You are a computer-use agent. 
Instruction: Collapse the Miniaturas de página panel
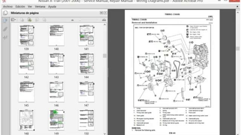click(x=101, y=13)
